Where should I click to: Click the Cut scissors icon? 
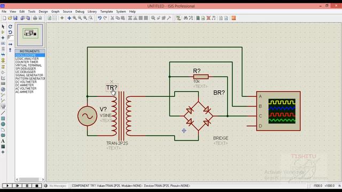tap(112, 18)
